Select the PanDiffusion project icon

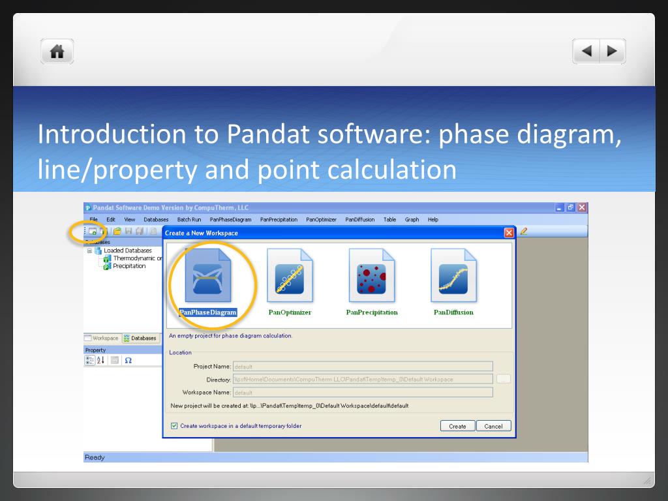(x=453, y=276)
